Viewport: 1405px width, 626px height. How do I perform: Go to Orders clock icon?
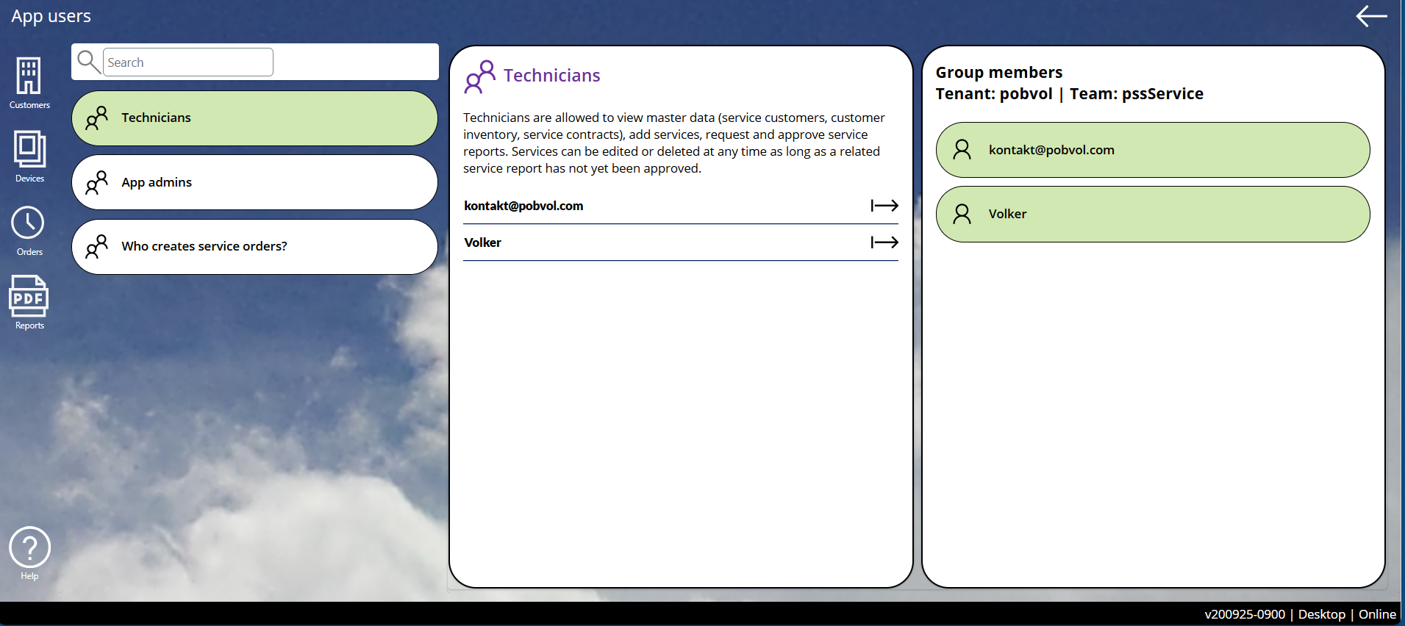tap(28, 223)
